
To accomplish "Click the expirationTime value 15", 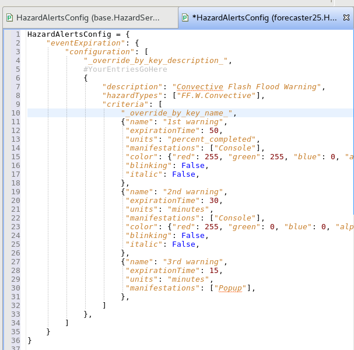I will pos(214,271).
